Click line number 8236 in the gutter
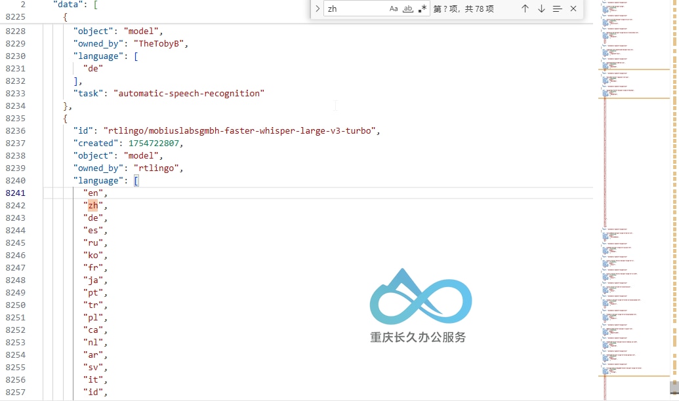The image size is (679, 401). pyautogui.click(x=16, y=130)
